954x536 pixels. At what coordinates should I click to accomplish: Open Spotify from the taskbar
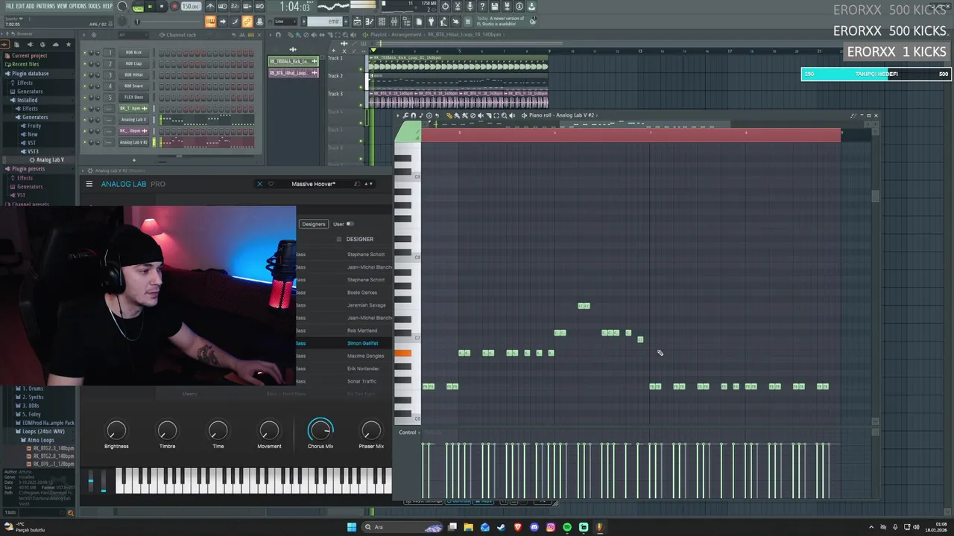(x=567, y=527)
